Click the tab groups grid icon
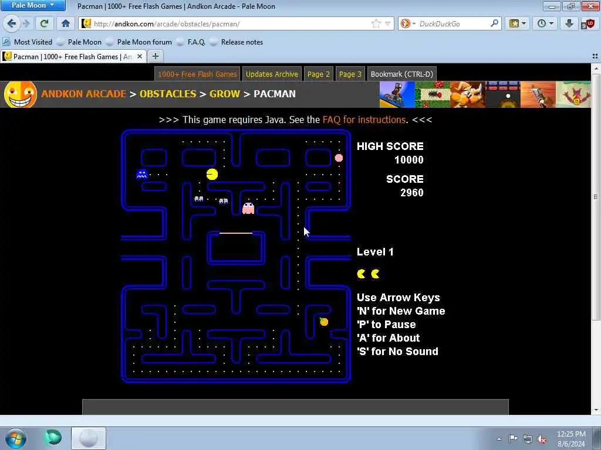 (595, 57)
